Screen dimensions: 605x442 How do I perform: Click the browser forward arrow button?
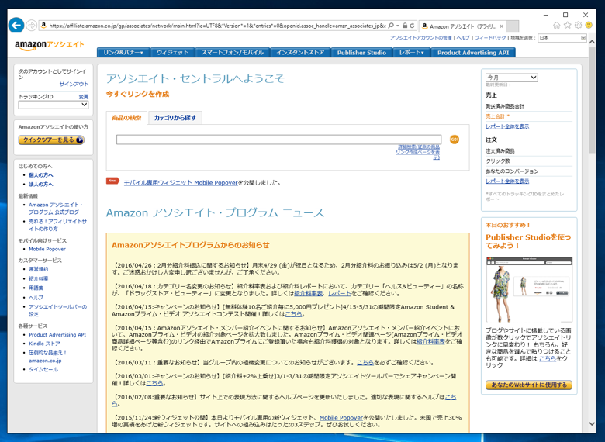(x=32, y=26)
